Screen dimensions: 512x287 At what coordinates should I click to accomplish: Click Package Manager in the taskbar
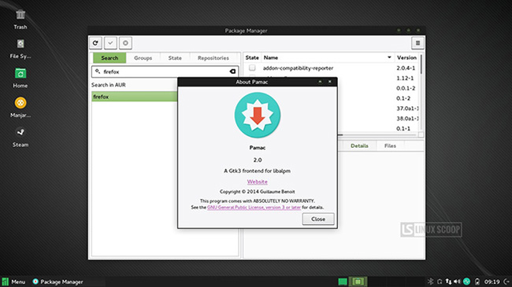(58, 281)
